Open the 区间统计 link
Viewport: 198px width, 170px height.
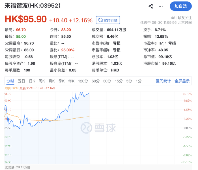click(x=163, y=81)
